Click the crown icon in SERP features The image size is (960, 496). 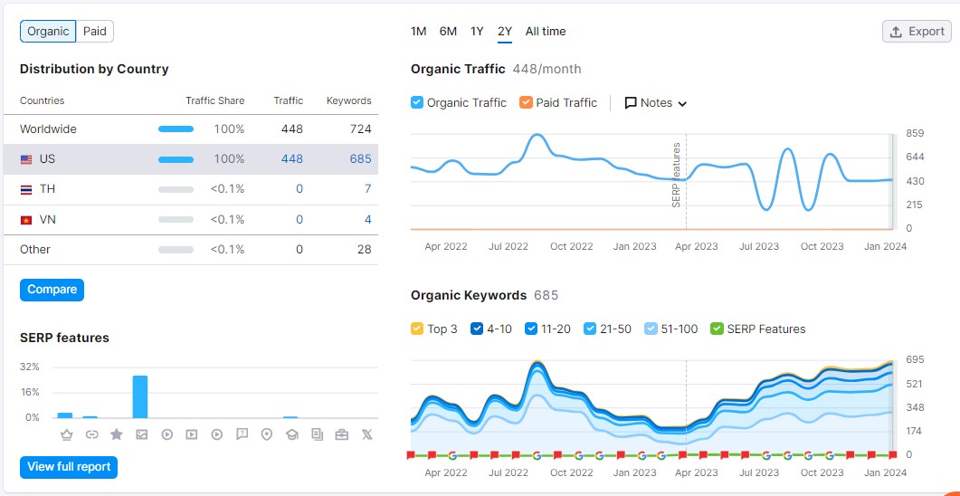point(66,434)
